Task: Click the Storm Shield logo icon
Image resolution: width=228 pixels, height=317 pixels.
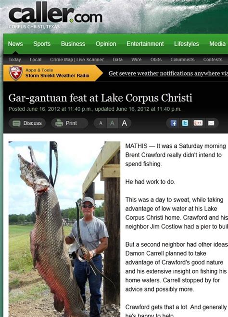Action: tap(16, 73)
